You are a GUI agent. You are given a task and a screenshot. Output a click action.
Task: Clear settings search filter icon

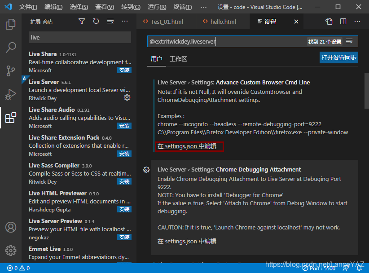(x=349, y=41)
